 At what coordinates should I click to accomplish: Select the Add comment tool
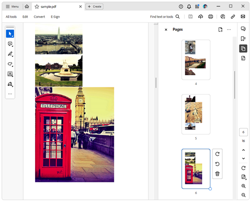(10, 44)
